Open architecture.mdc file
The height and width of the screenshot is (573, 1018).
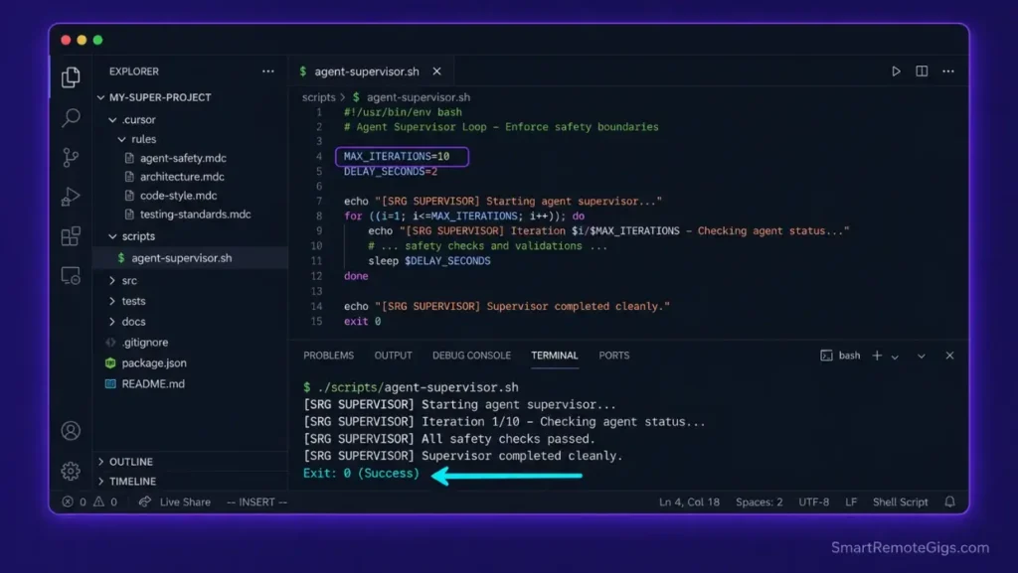(x=182, y=177)
